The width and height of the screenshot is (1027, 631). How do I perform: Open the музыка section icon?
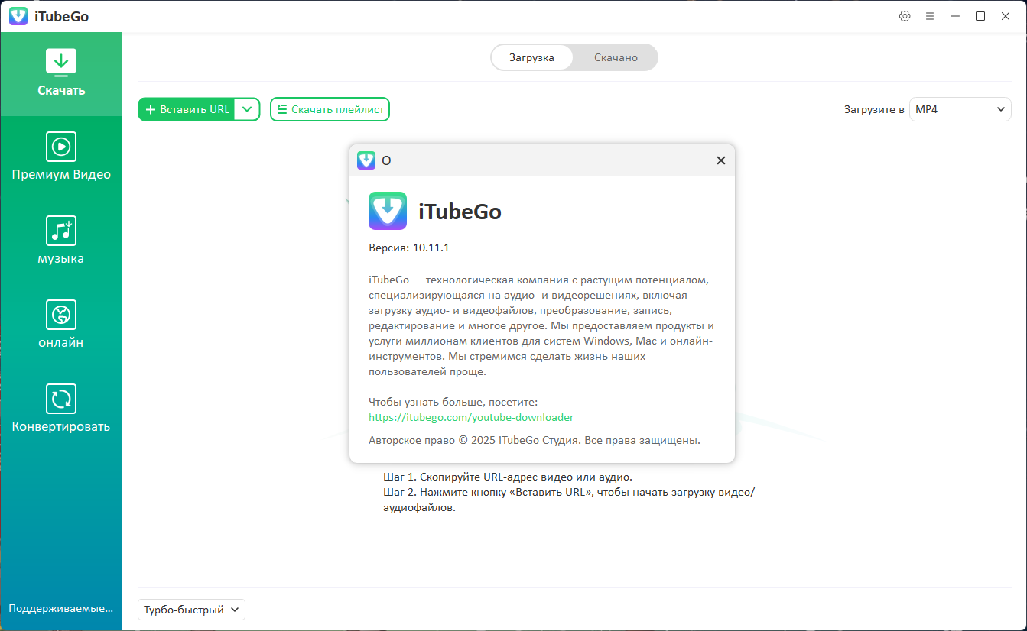61,230
